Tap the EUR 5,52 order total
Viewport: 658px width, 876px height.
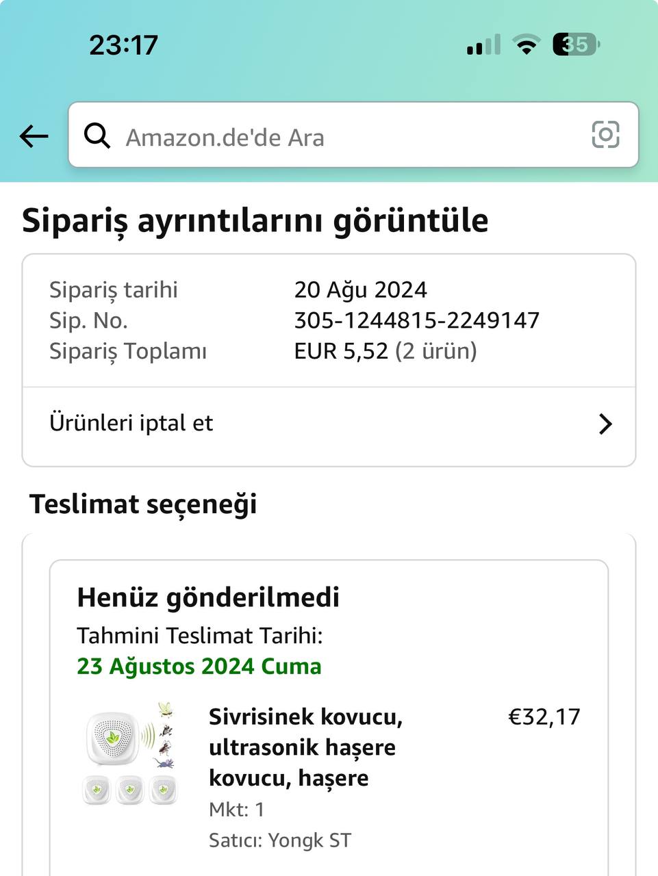tap(340, 351)
